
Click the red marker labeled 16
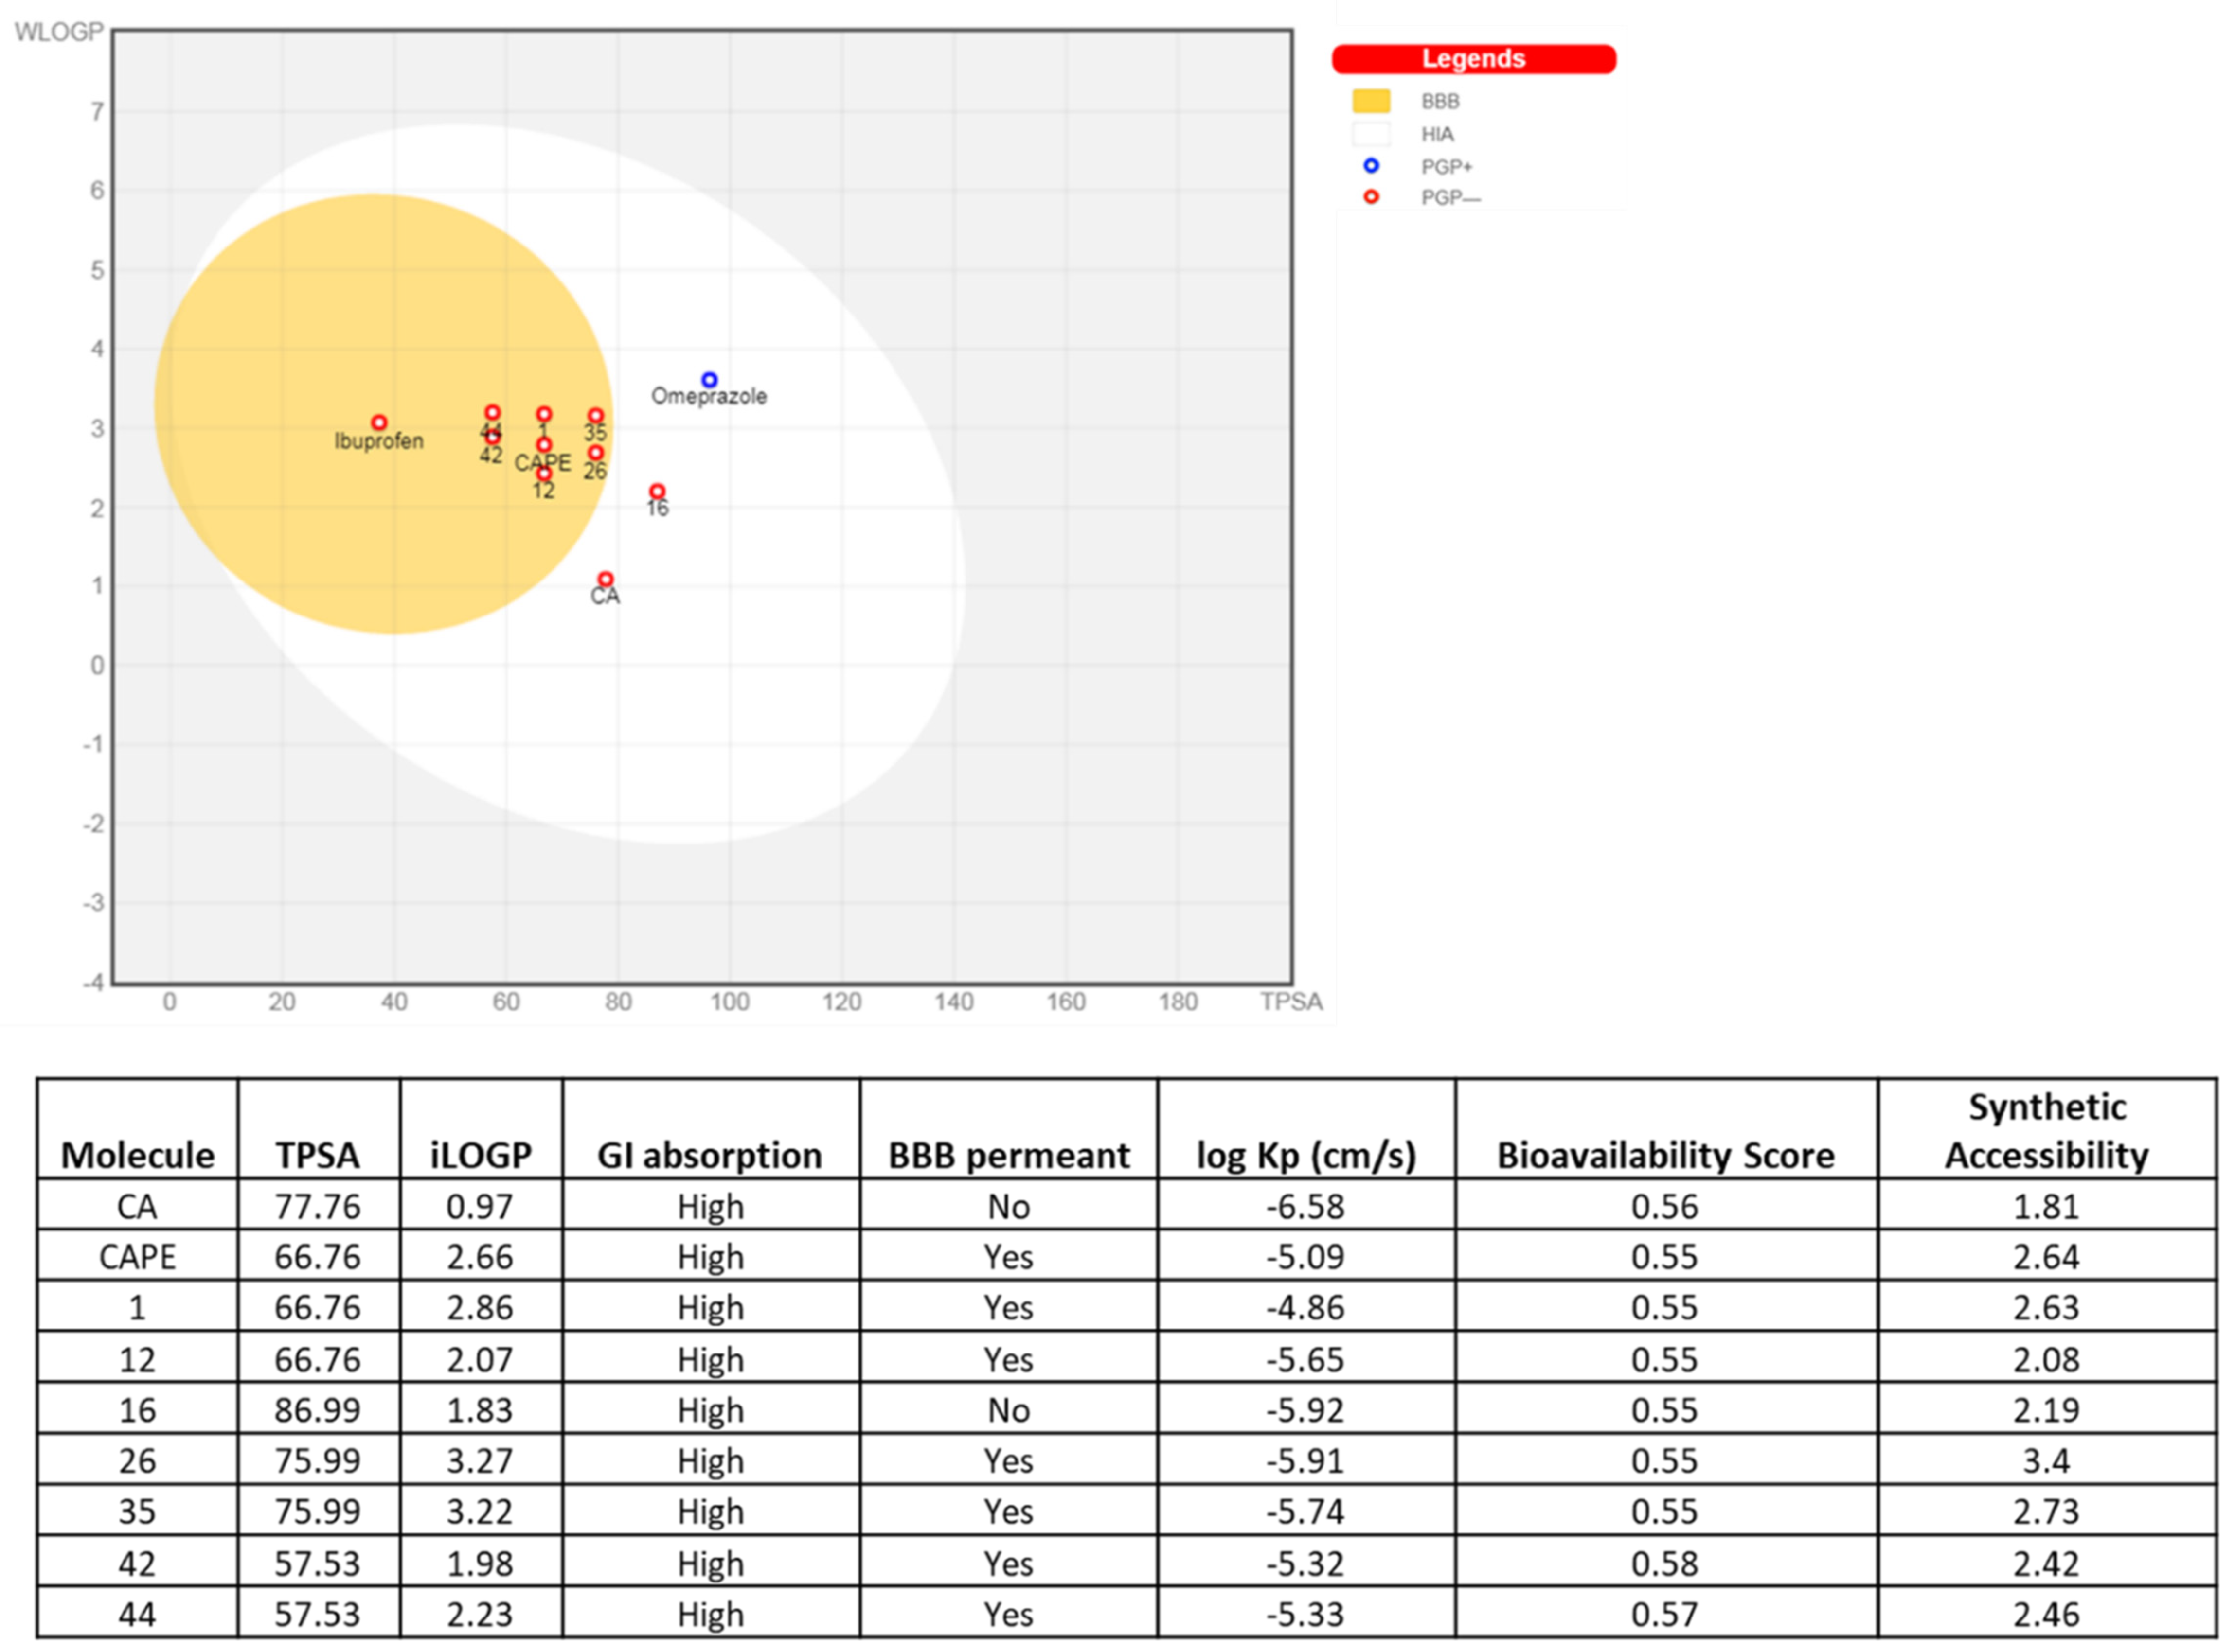(x=656, y=490)
